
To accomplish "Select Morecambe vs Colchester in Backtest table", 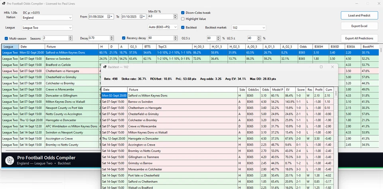I will pyautogui.click(x=217, y=169).
